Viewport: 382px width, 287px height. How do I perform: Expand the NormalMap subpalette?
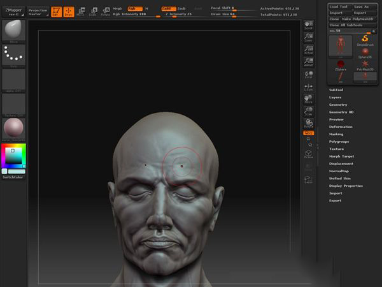tap(339, 171)
